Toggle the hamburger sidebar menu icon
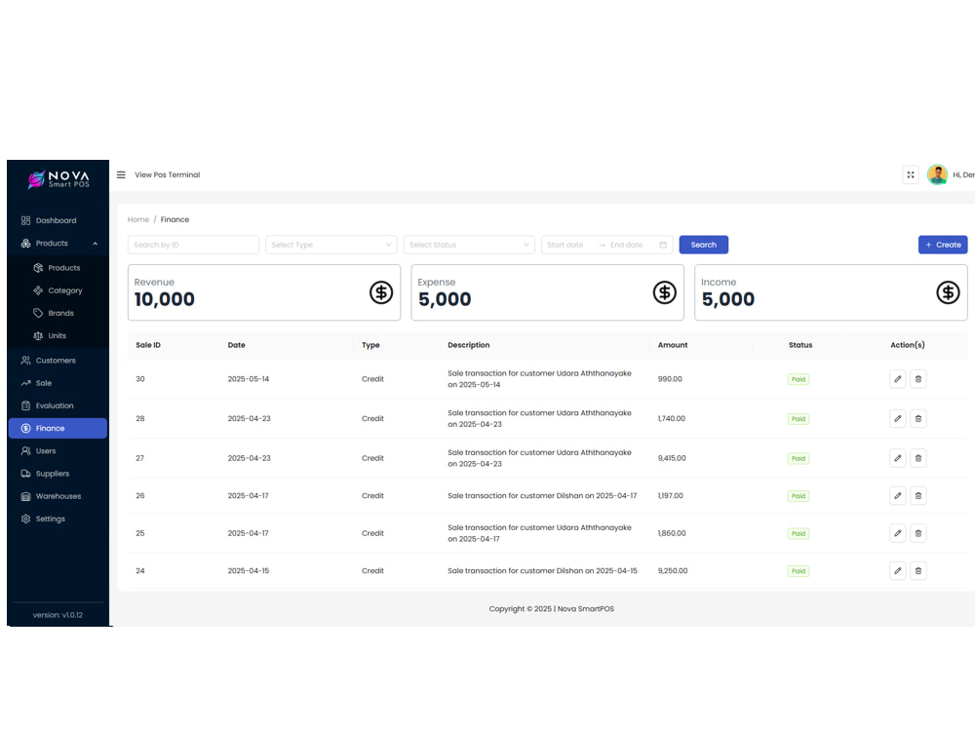Screen dimensions: 975x731 coord(121,174)
